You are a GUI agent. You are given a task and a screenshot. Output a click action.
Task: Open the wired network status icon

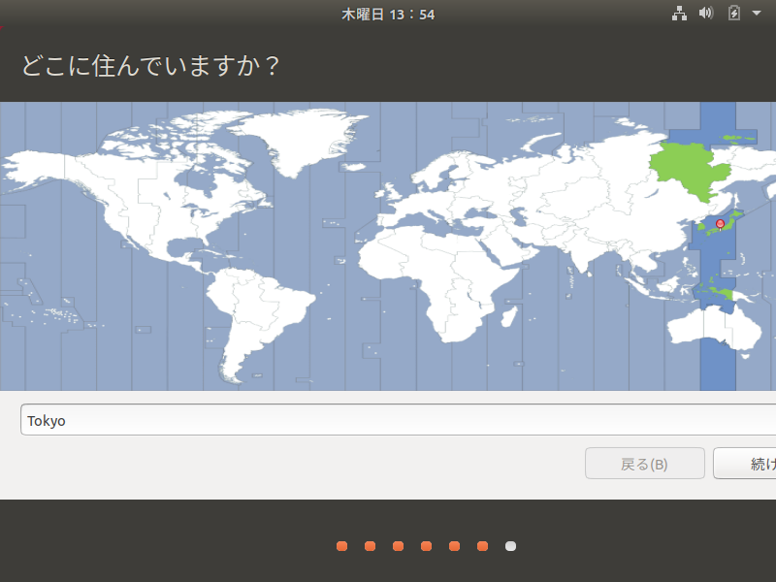point(679,14)
